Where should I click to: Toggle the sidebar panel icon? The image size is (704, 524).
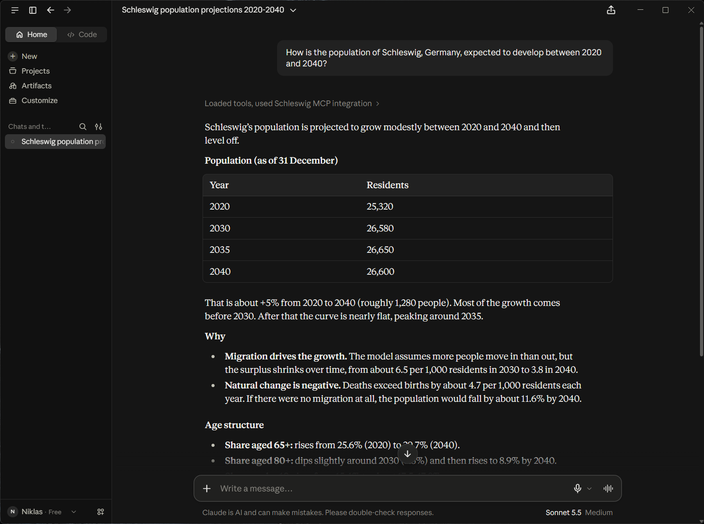point(33,10)
